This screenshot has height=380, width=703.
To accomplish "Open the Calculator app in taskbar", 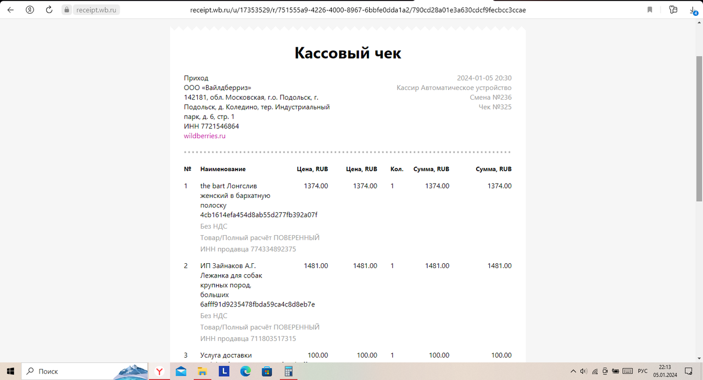I will coord(288,371).
